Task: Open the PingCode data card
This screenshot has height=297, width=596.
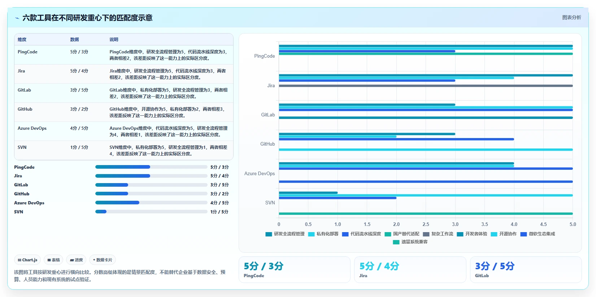Action: [x=295, y=270]
